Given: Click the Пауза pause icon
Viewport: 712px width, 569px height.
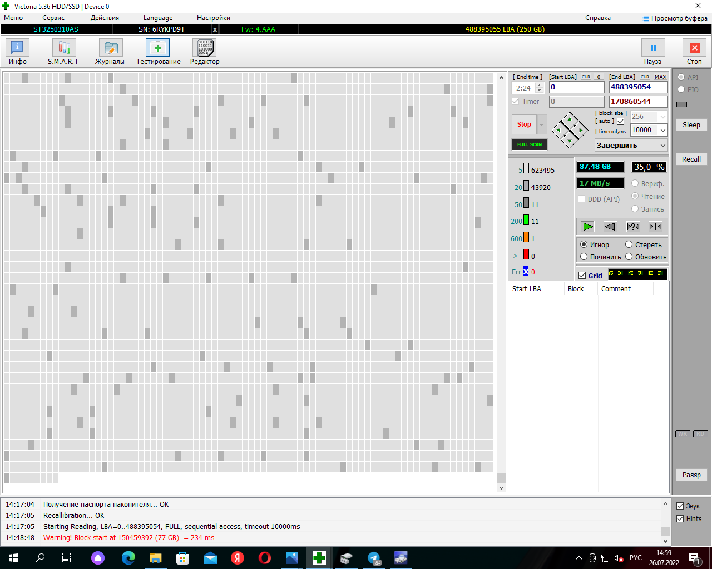Looking at the screenshot, I should click(x=653, y=48).
